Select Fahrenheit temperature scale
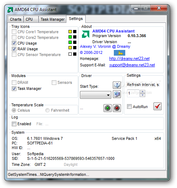 (x=47, y=110)
